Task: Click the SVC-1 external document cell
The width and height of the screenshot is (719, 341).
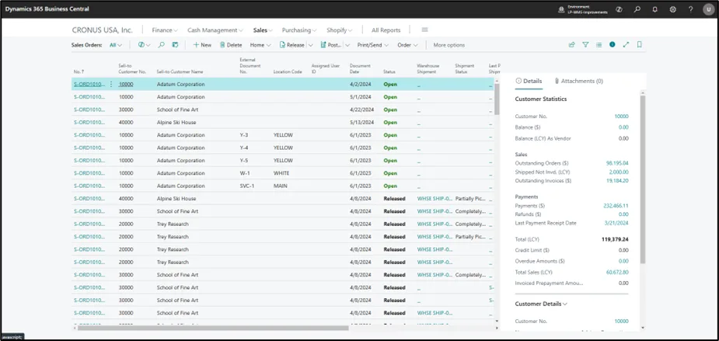Action: 246,186
